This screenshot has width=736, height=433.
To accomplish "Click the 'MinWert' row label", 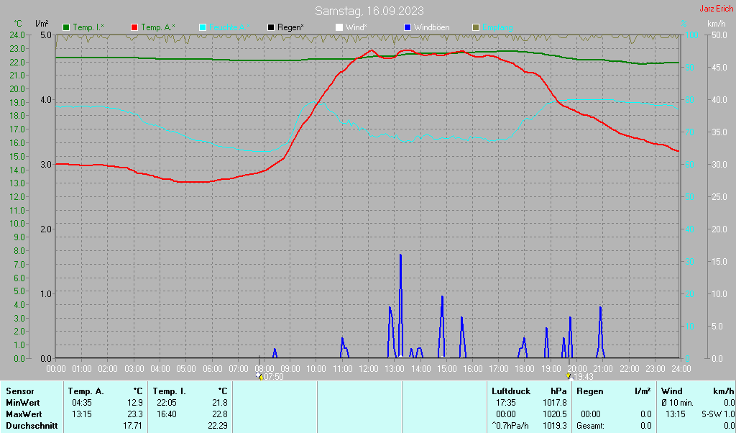I will point(22,403).
